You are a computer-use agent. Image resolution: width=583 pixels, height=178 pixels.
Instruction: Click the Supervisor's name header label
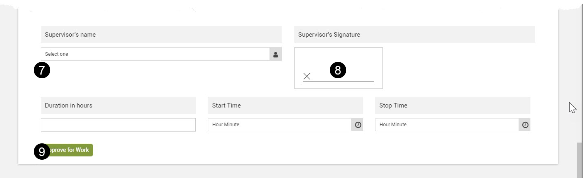click(x=70, y=35)
